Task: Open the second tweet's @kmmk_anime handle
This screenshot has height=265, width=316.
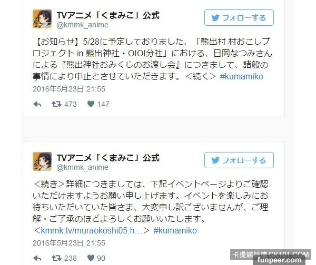Action: point(83,167)
